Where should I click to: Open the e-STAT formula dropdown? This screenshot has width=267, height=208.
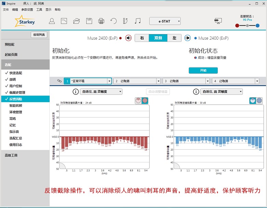pyautogui.click(x=165, y=21)
